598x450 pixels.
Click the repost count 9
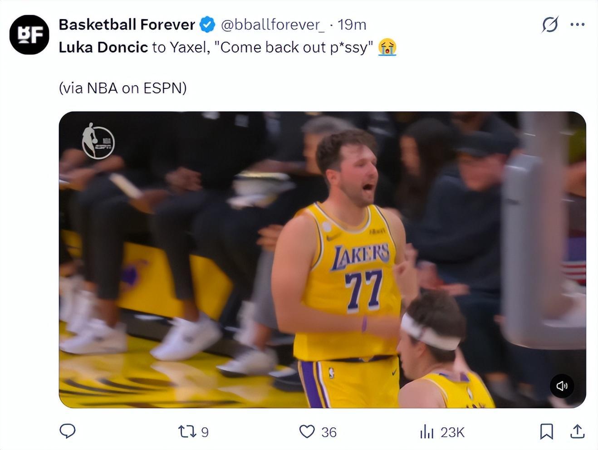[x=205, y=432]
